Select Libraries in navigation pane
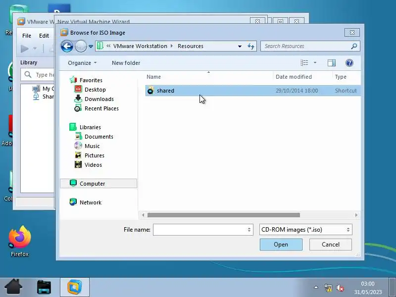Image resolution: width=396 pixels, height=297 pixels. click(x=90, y=127)
